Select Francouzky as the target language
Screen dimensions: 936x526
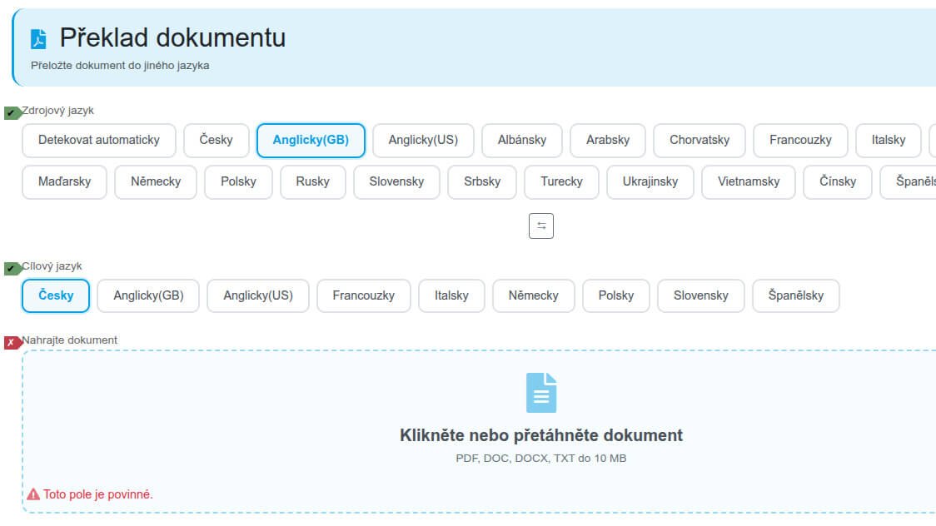(x=363, y=295)
